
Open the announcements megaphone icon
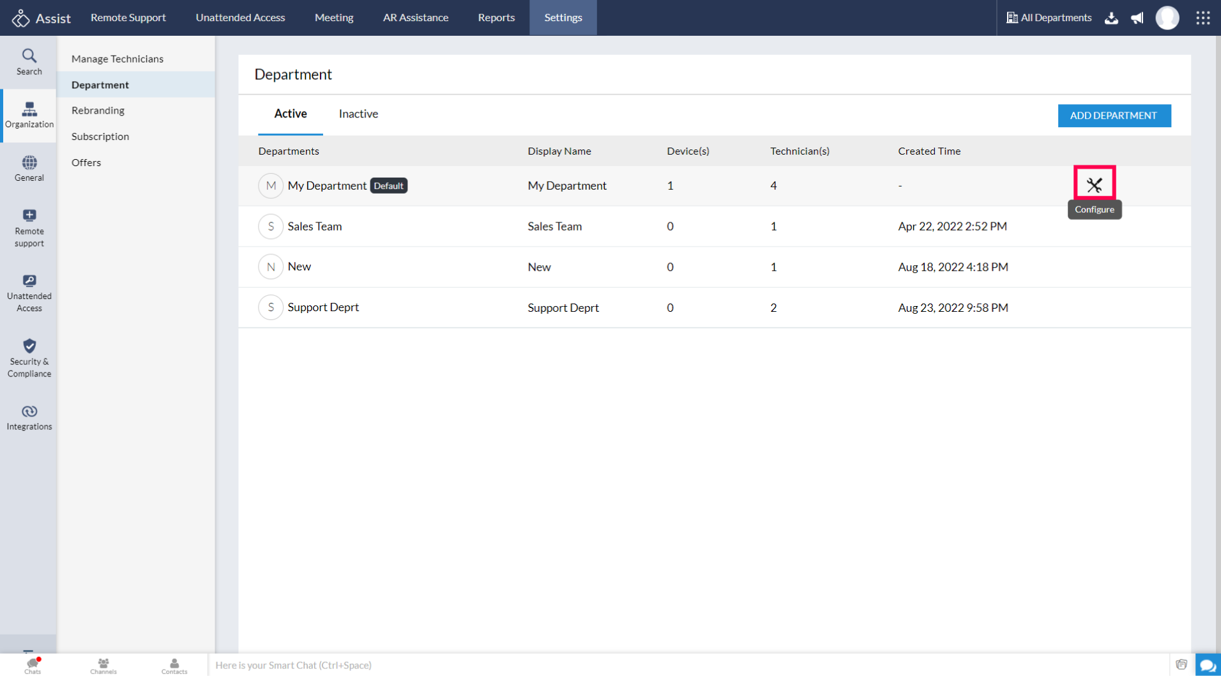[1137, 18]
